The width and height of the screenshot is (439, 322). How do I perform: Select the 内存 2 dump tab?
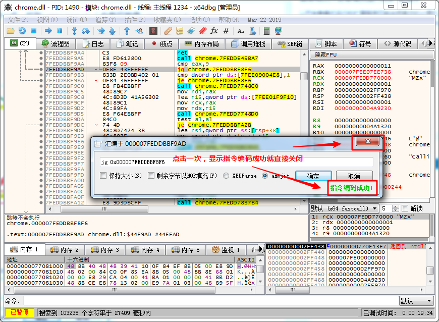click(65, 249)
